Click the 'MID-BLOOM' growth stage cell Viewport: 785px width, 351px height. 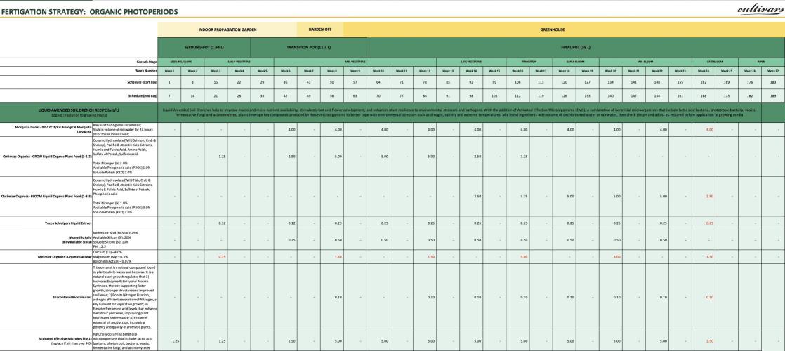tap(645, 62)
